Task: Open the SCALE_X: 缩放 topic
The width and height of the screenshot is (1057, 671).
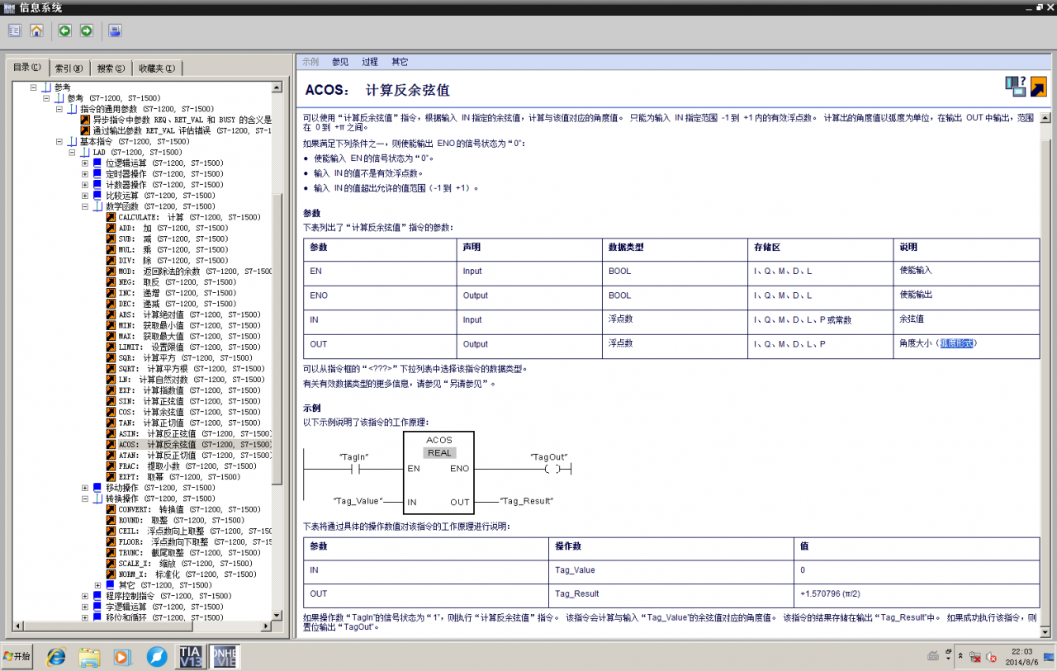Action: pos(185,563)
